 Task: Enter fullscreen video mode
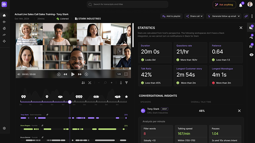click(126, 74)
